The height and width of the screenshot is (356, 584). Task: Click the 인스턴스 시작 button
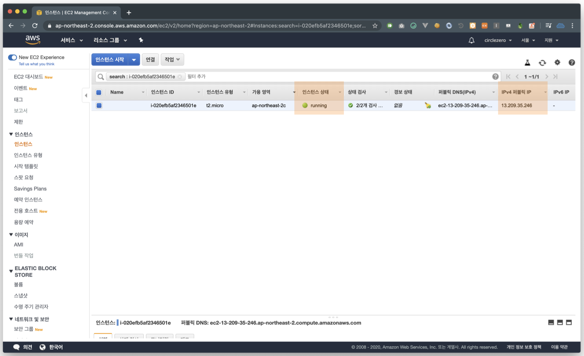110,60
